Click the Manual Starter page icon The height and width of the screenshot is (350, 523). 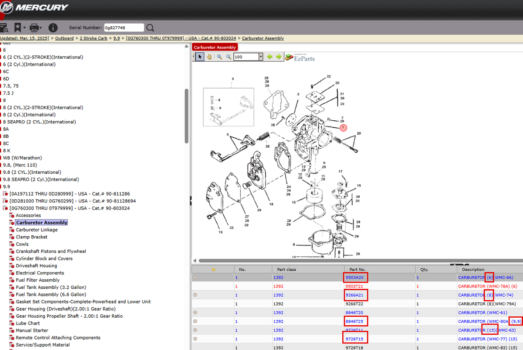pos(12,330)
